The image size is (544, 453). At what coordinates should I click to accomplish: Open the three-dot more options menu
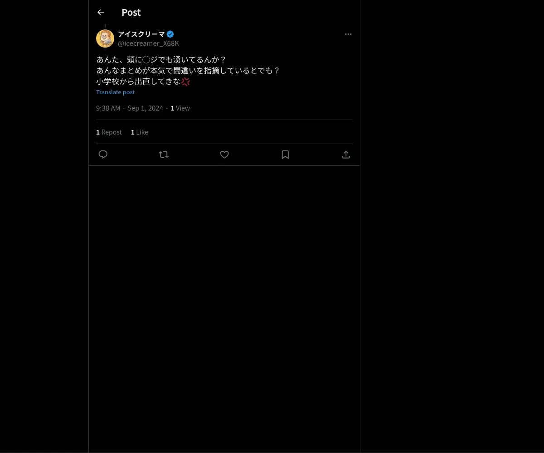pos(348,34)
